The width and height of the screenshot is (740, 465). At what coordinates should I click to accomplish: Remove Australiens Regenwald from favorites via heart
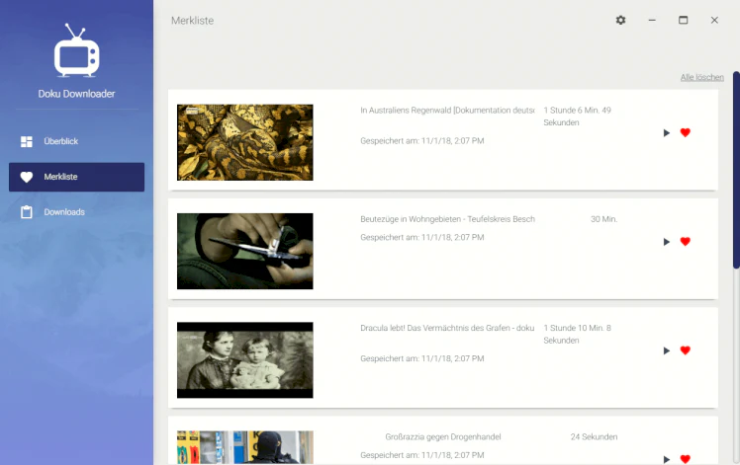tap(686, 133)
